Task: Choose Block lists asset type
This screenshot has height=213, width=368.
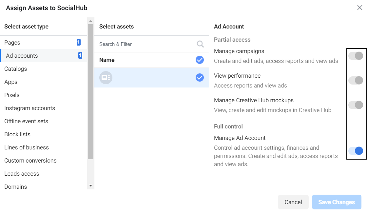Action: [44, 134]
